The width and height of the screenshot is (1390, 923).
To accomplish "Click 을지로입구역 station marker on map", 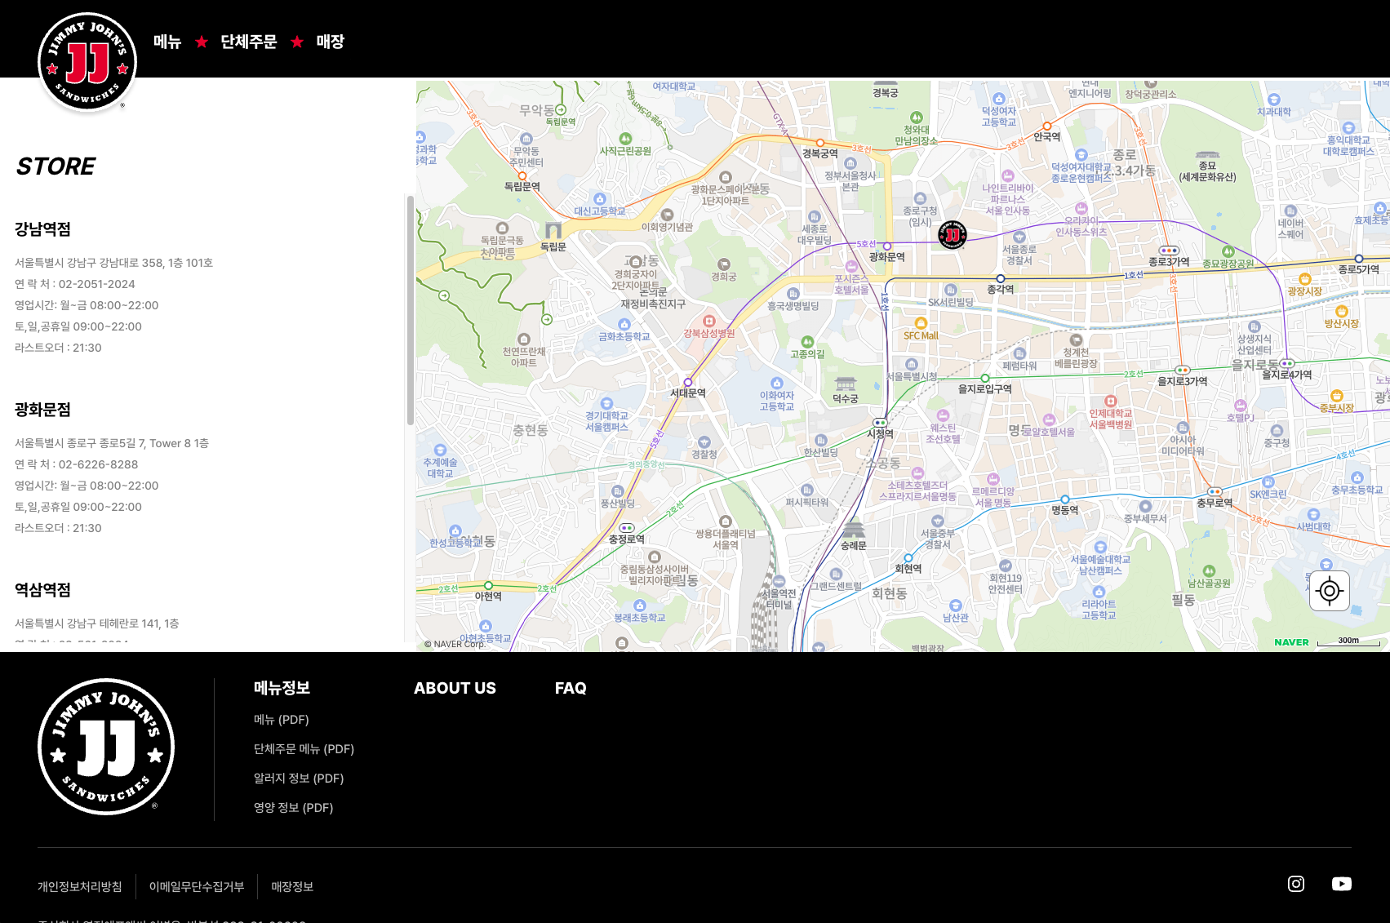I will tap(985, 378).
